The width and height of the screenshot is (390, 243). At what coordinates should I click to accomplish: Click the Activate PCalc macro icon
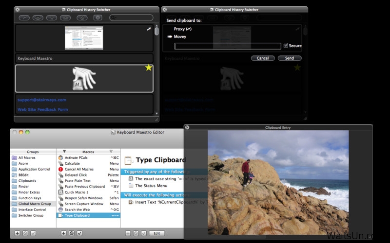point(61,158)
